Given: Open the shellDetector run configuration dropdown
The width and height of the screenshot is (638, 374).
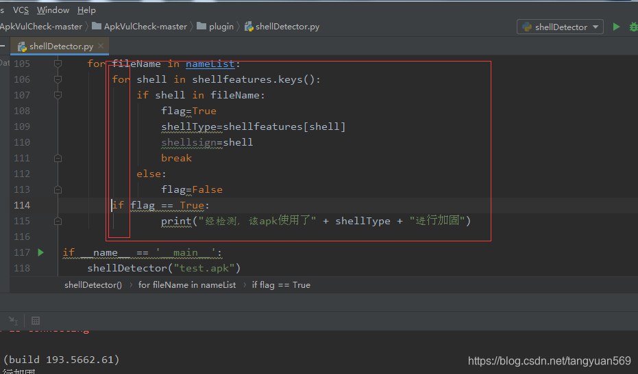Looking at the screenshot, I should (x=560, y=27).
